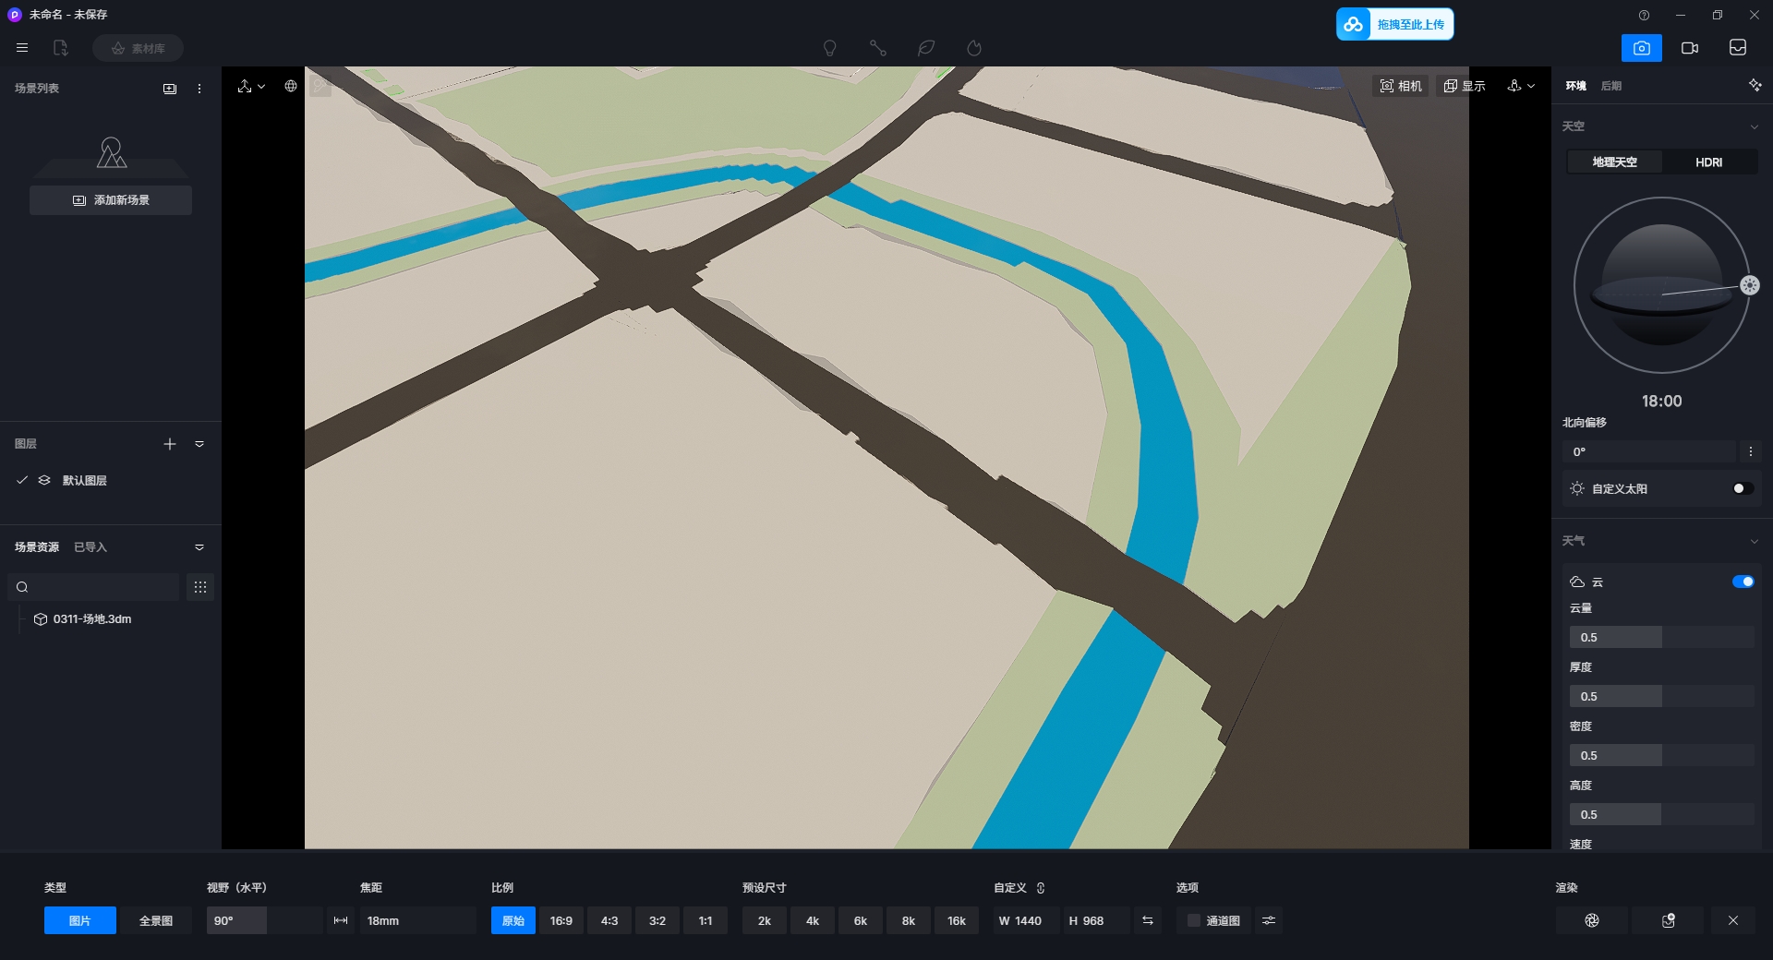
Task: Click the render start icon
Action: [x=1591, y=920]
